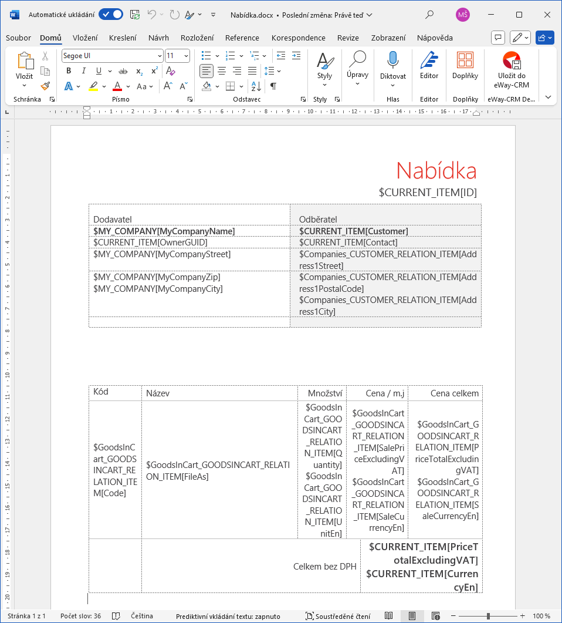Click the Nabídka heading in the document

[x=436, y=171]
